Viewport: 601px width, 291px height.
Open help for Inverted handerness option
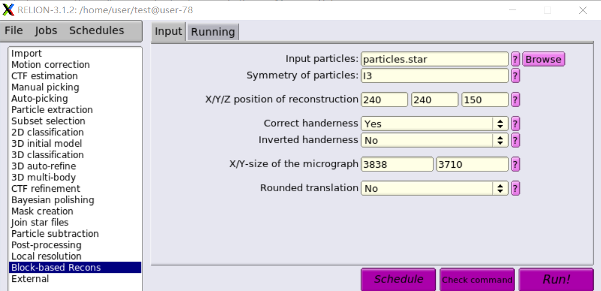(x=516, y=140)
